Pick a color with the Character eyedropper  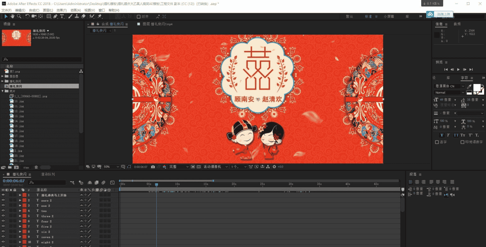[x=469, y=86]
